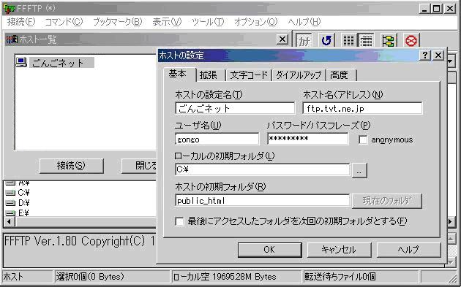
Task: Click the ローカル空 free space status entry
Action: [236, 277]
